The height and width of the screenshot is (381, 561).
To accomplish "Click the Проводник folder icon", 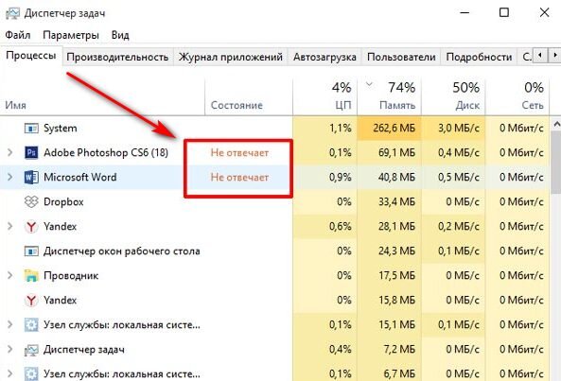I will [31, 275].
